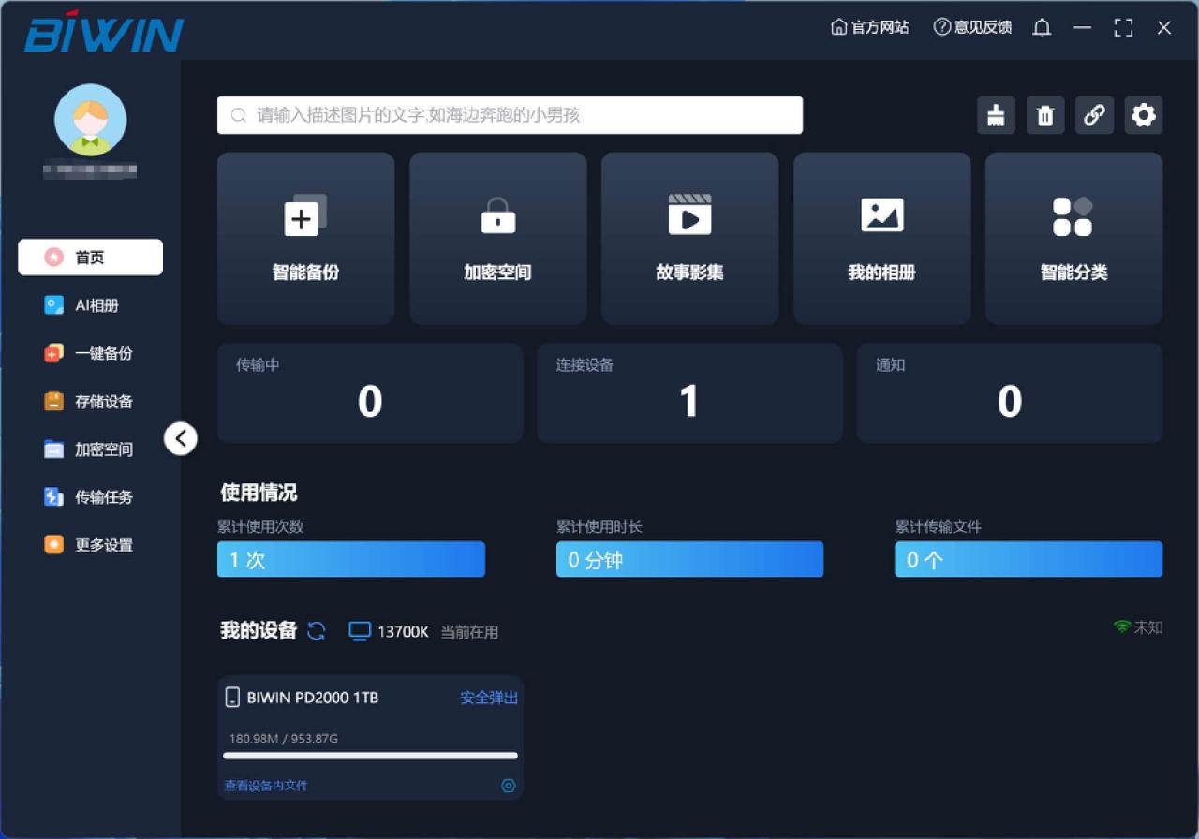This screenshot has width=1199, height=839.
Task: Open settings via the gear icon
Action: coord(1143,114)
